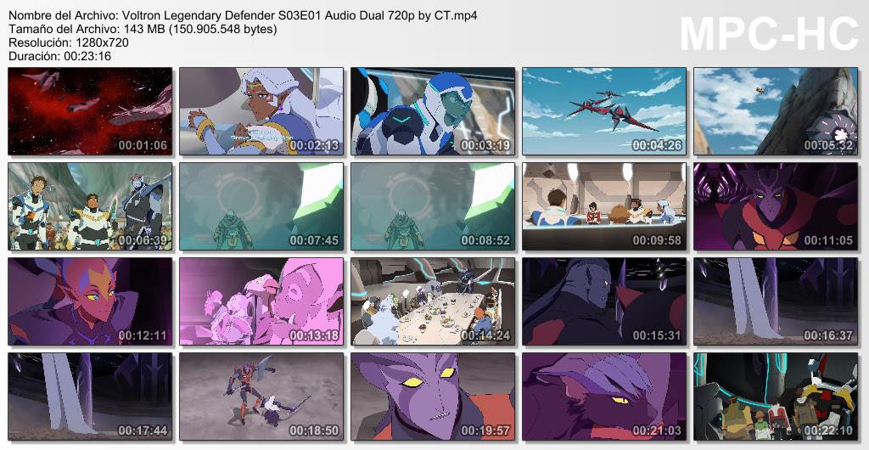Click the file name text line
Screen dimensions: 869x450
point(244,15)
